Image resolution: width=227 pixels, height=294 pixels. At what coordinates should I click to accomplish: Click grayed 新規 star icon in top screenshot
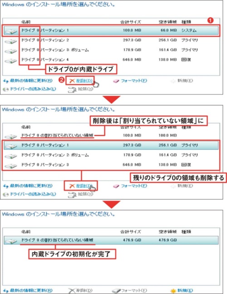click(x=173, y=81)
